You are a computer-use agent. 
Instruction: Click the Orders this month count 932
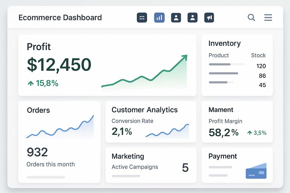37,152
